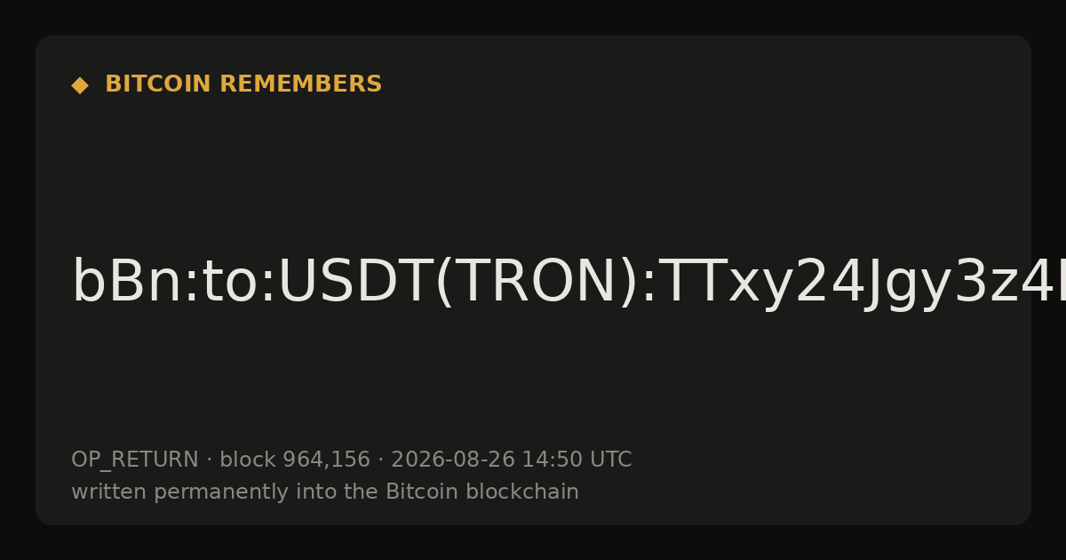The image size is (1066, 560).
Task: Click the orange diamond logo icon
Action: [x=80, y=85]
